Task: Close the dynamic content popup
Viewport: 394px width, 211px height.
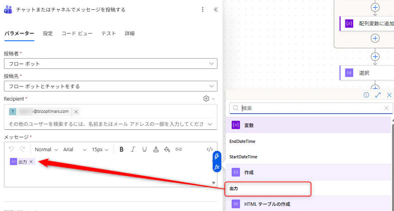Action: (x=389, y=95)
